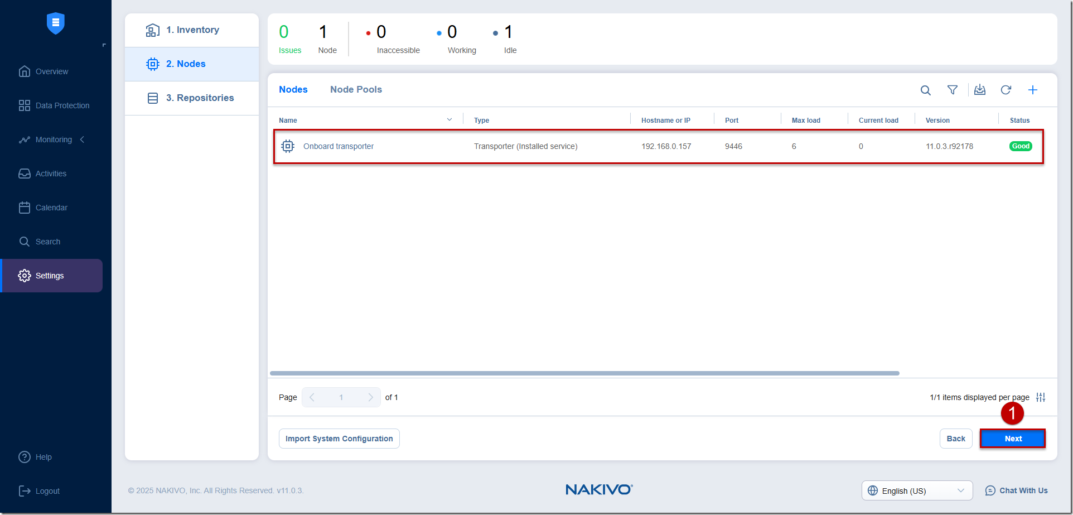
Task: Click the NAKIVO shield logo icon
Action: [x=55, y=23]
